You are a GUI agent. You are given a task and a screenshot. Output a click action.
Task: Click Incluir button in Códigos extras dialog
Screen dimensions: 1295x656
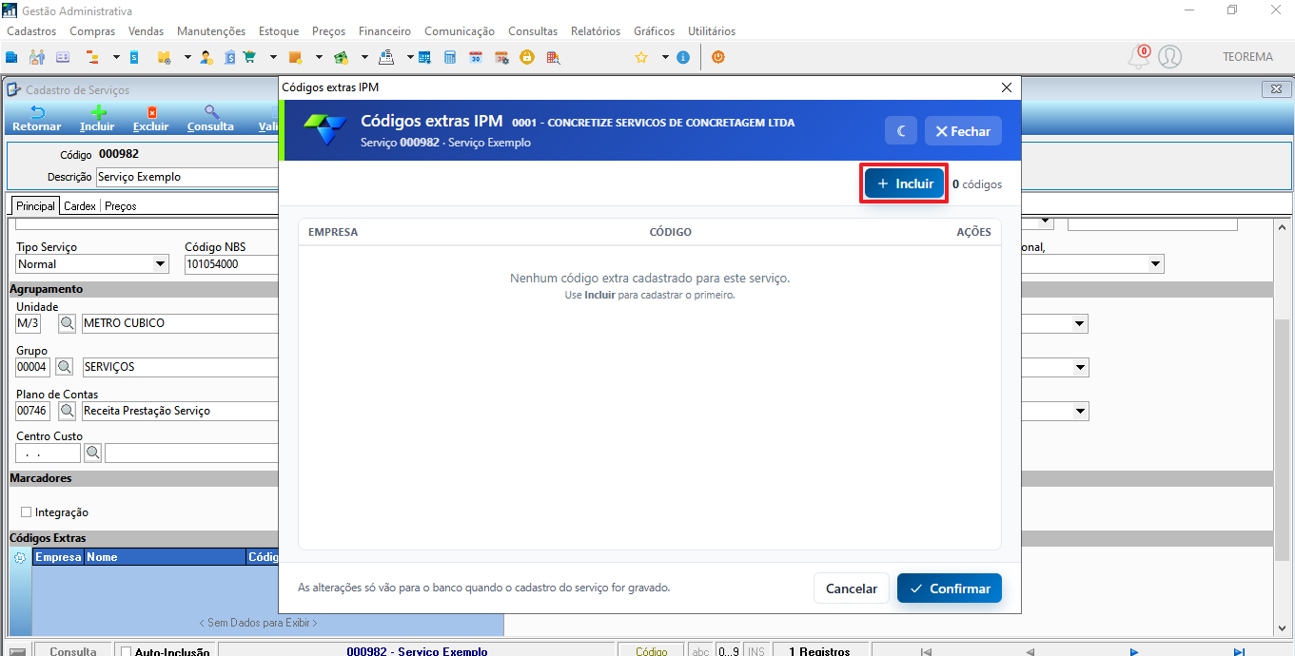[x=905, y=183]
